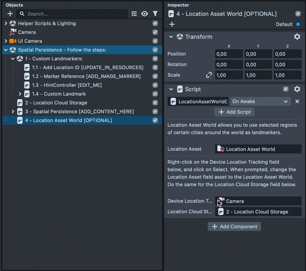Click the scale lock link icon
Viewport: 306px width, 271px height.
click(x=208, y=75)
